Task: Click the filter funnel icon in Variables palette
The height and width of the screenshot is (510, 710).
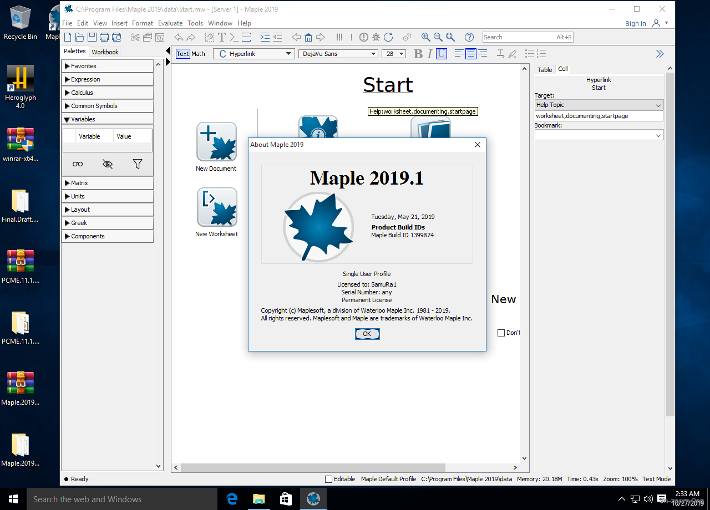Action: pyautogui.click(x=138, y=164)
